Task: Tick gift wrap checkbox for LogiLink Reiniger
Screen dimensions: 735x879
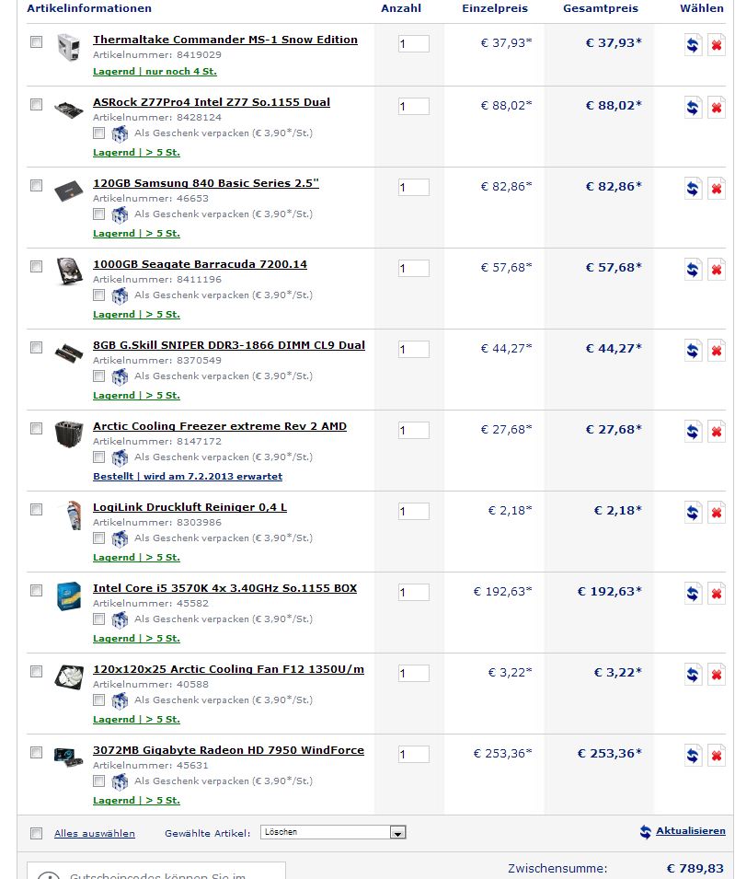Action: 99,538
